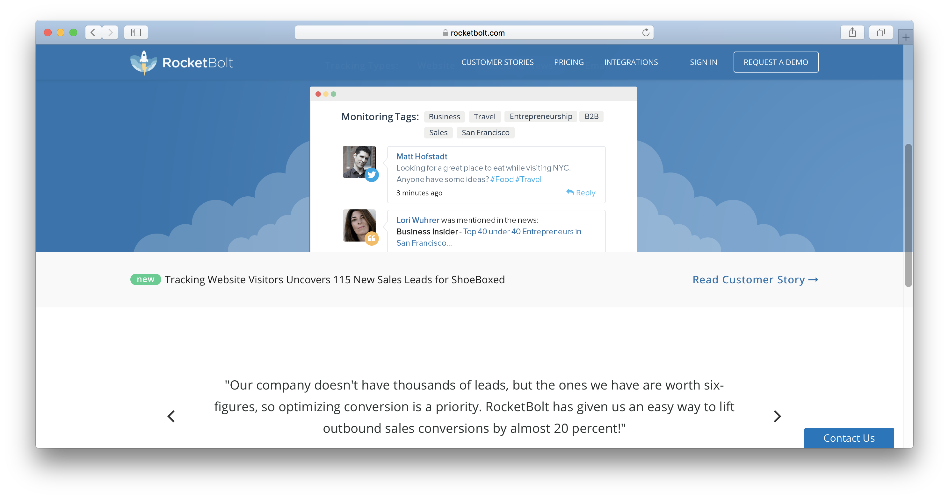949x499 pixels.
Task: Select the Business monitoring tag
Action: [x=444, y=117]
